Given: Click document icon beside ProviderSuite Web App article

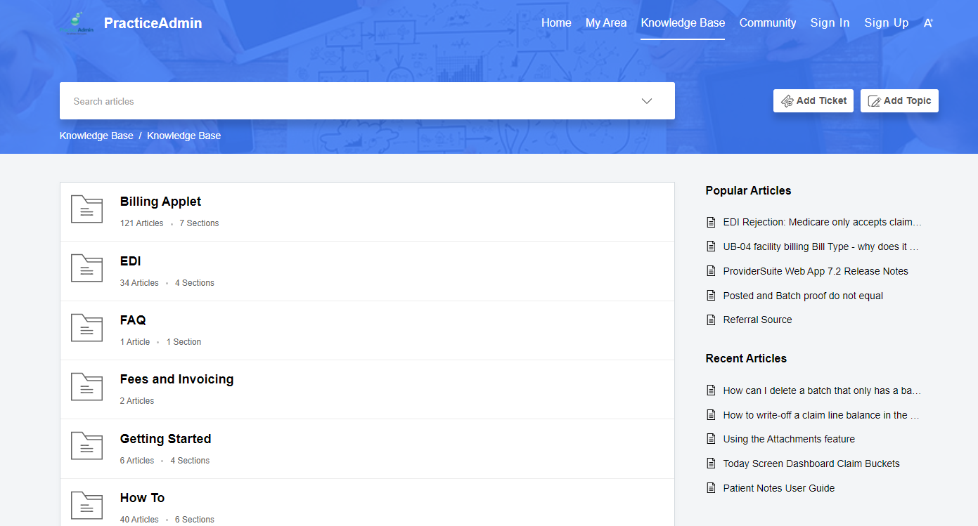Looking at the screenshot, I should [x=711, y=271].
